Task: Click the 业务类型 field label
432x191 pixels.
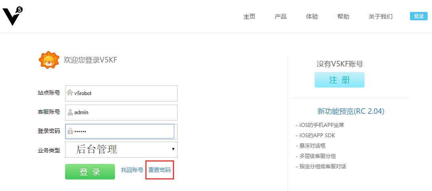Action: pyautogui.click(x=49, y=150)
